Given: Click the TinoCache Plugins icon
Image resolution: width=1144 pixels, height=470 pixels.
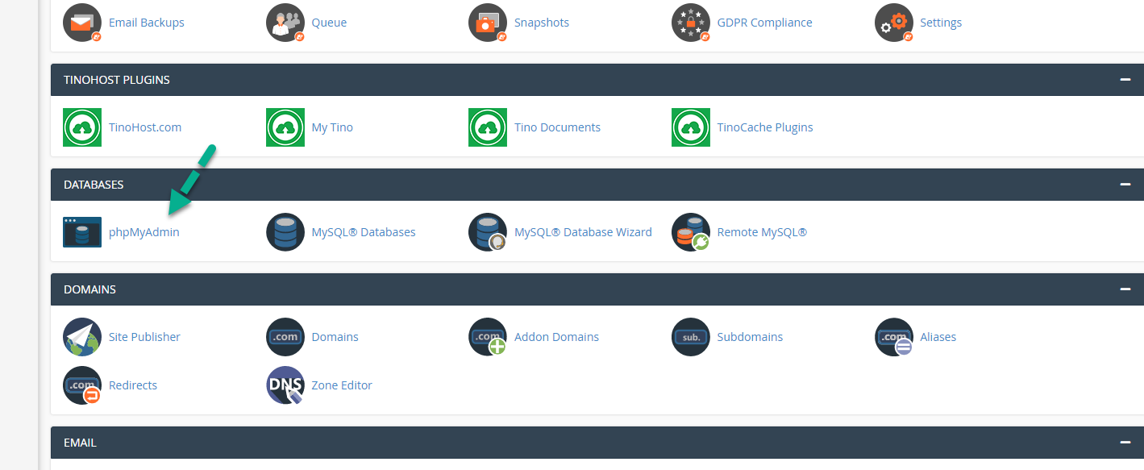Looking at the screenshot, I should tap(691, 127).
